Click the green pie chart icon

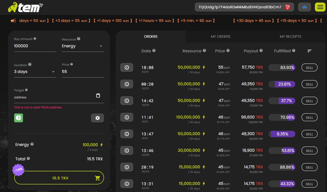point(18,118)
